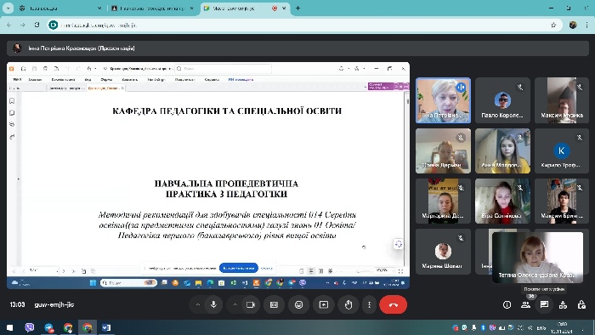
Task: Switch to the second browser tab
Action: [152, 8]
